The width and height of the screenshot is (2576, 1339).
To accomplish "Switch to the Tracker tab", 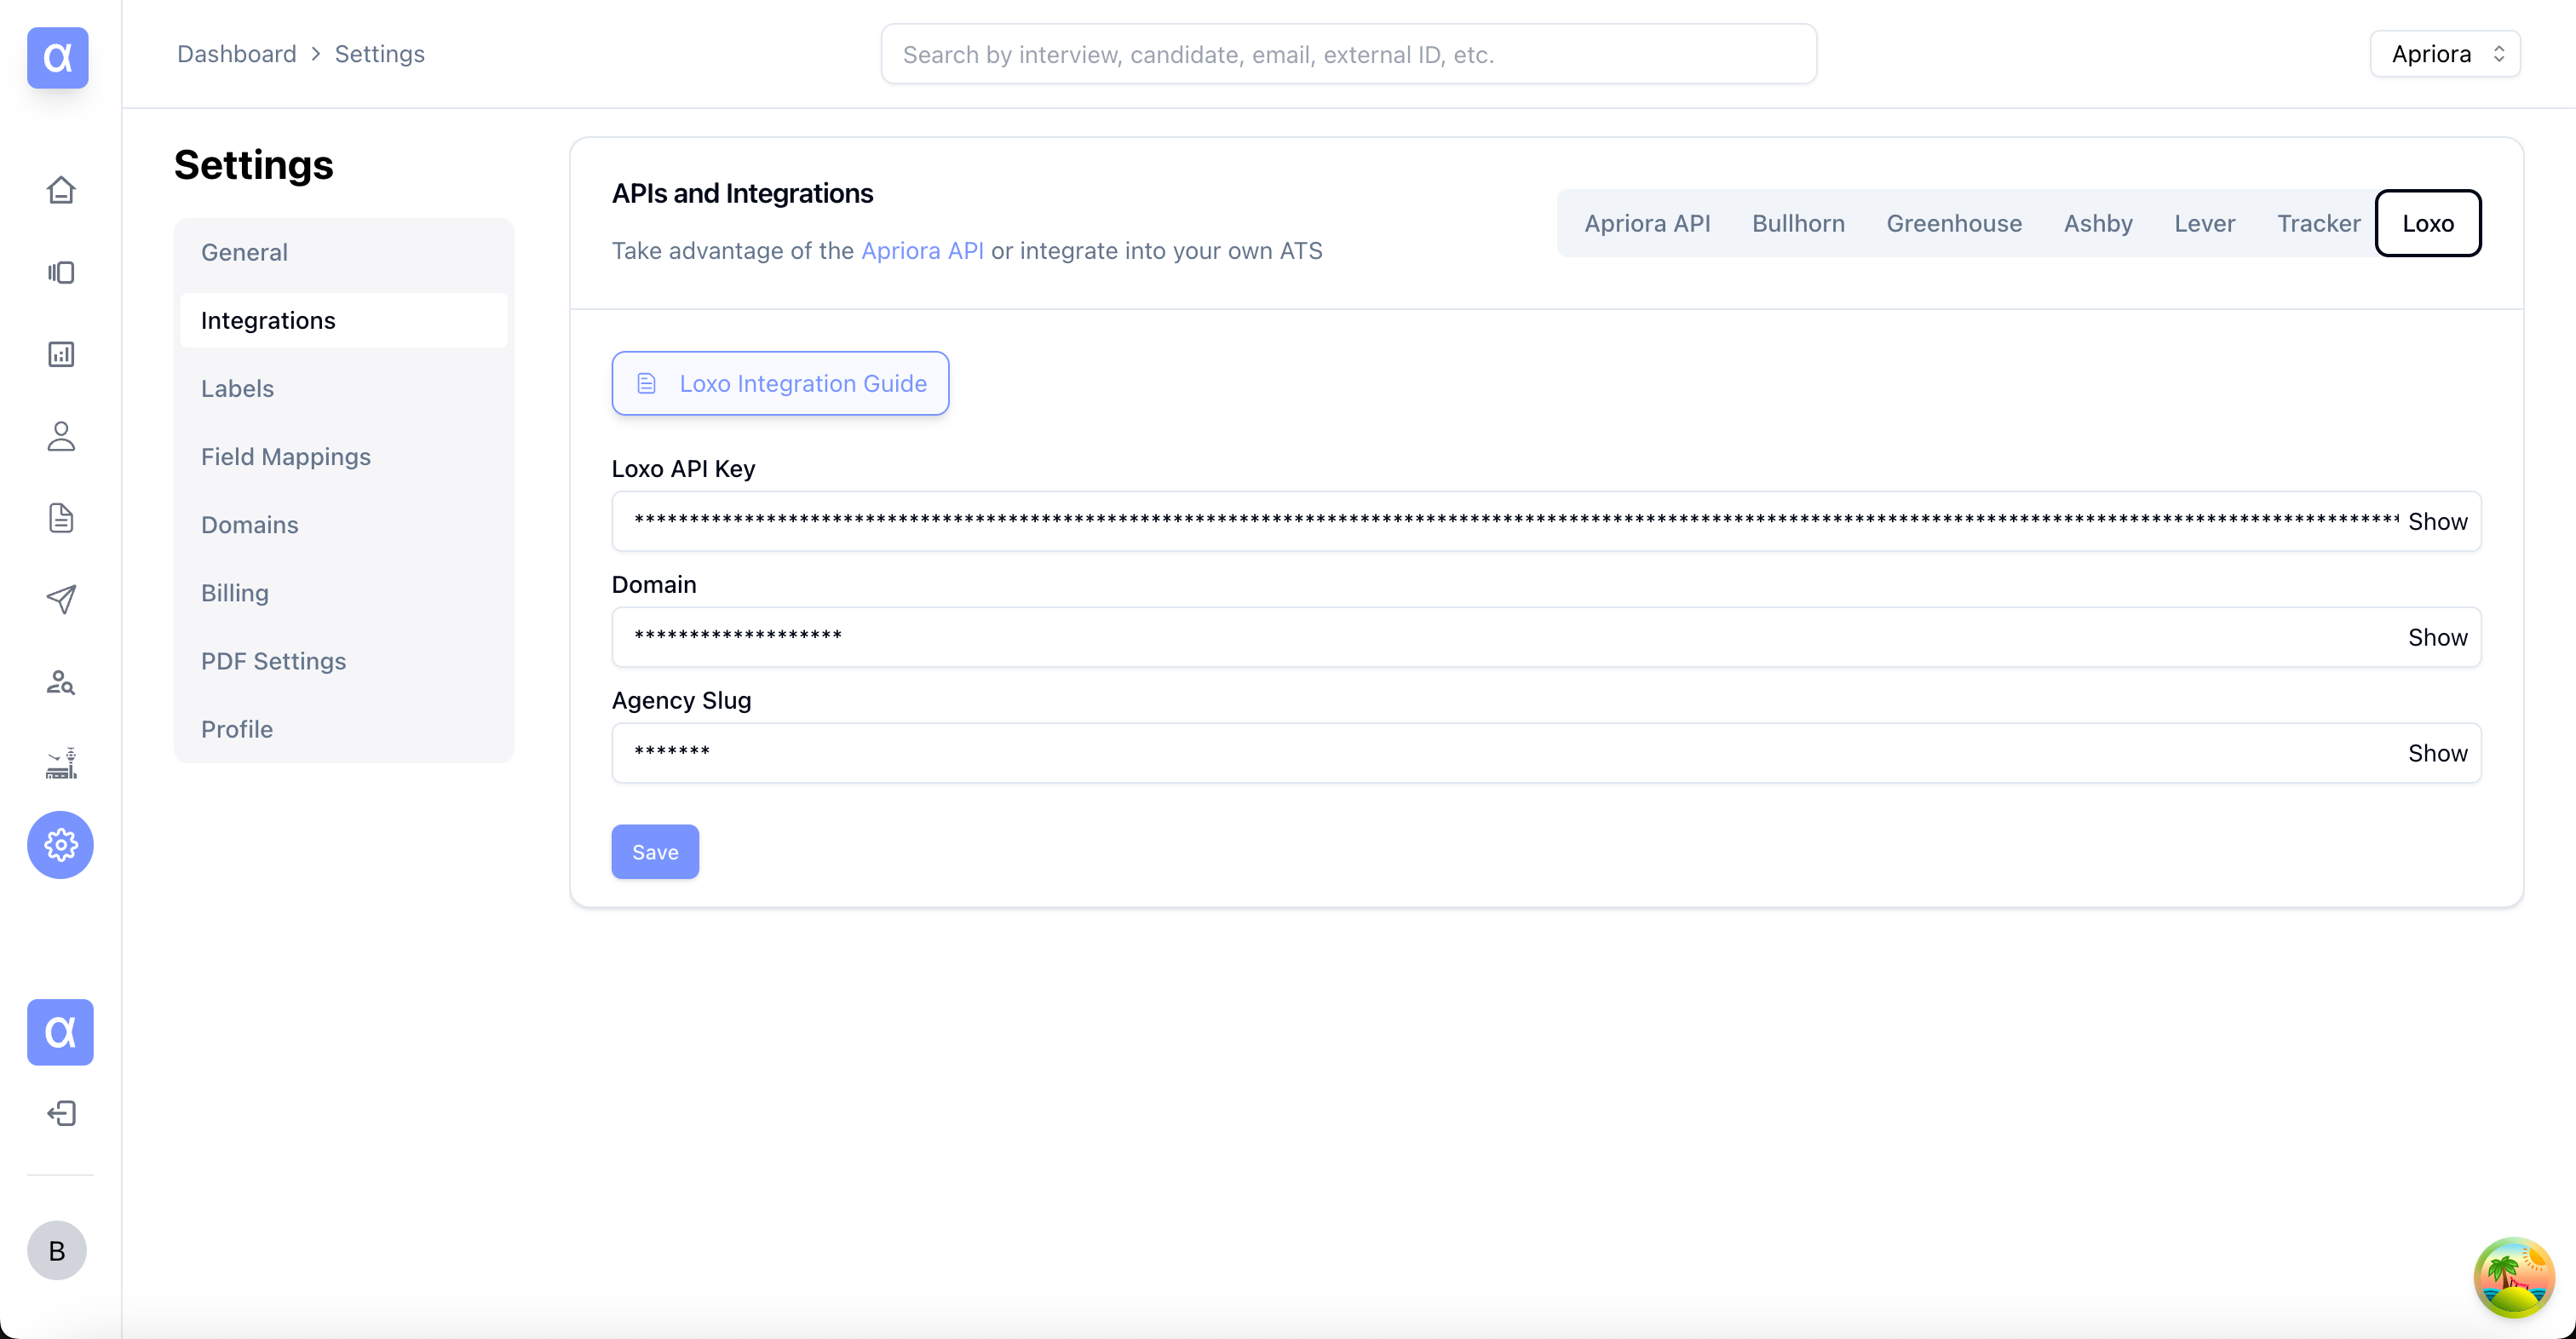I will [2318, 223].
